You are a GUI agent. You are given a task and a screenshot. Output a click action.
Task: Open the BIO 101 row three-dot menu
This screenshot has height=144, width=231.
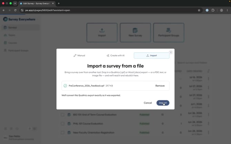point(209,115)
